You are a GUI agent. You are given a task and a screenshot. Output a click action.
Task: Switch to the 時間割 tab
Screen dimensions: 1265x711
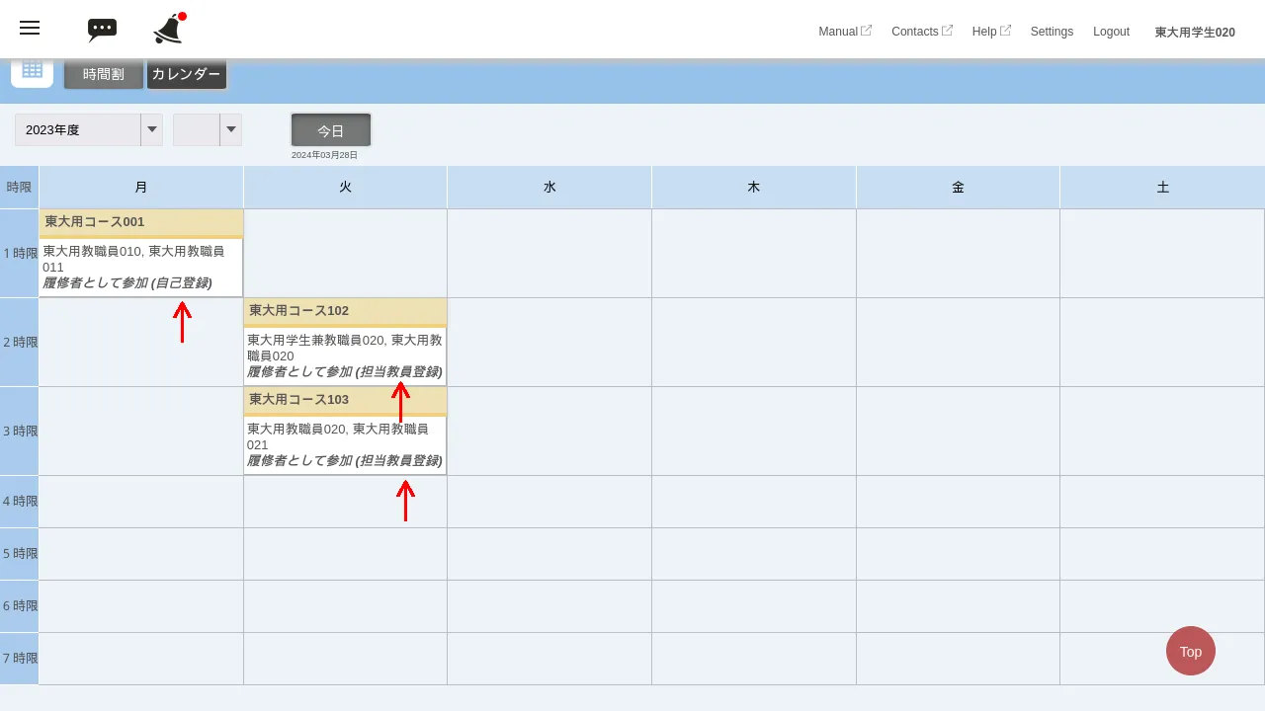104,74
